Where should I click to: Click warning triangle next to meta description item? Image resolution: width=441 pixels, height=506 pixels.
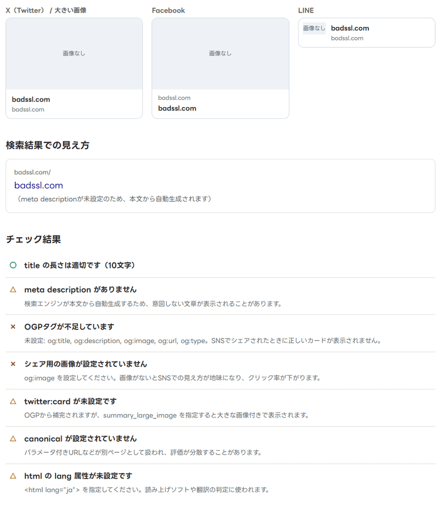point(13,290)
